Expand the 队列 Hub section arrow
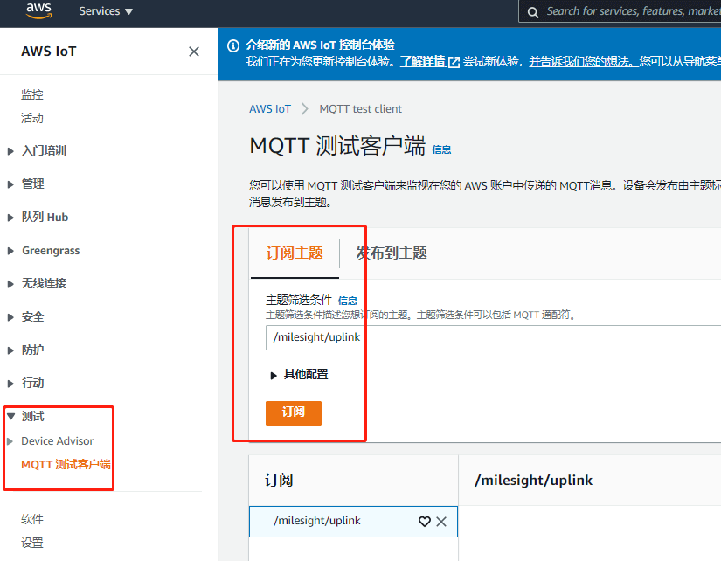Screen dimensions: 721x561 [10, 218]
